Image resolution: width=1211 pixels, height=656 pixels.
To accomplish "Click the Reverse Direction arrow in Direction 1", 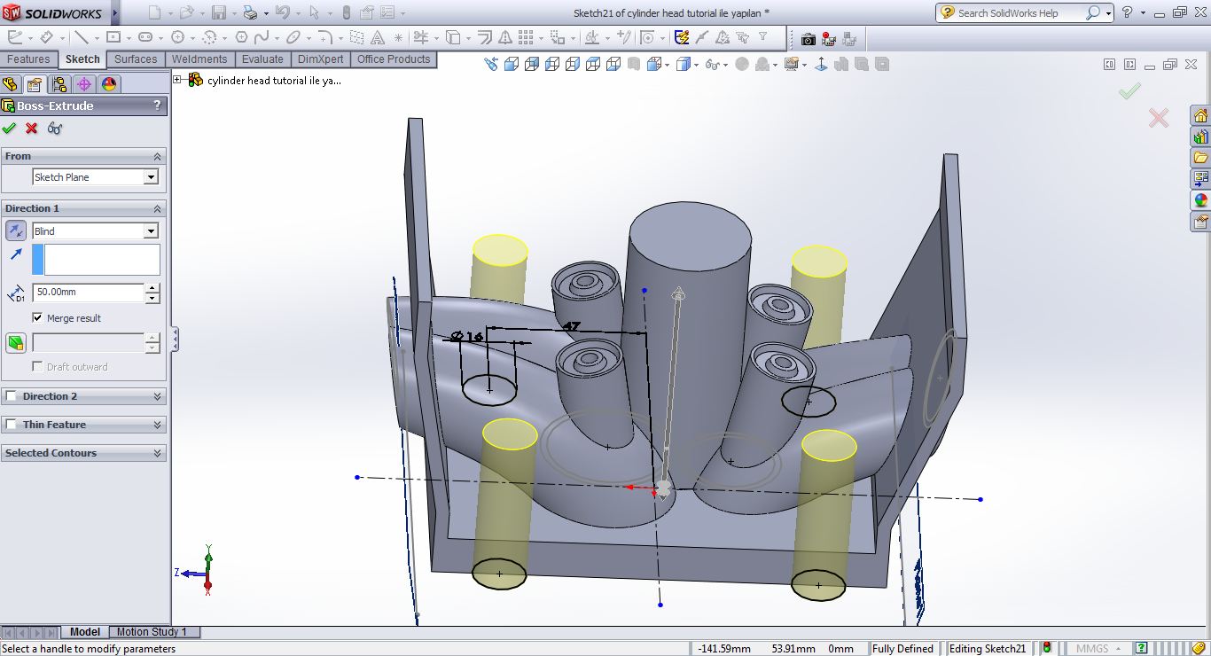I will pyautogui.click(x=16, y=230).
